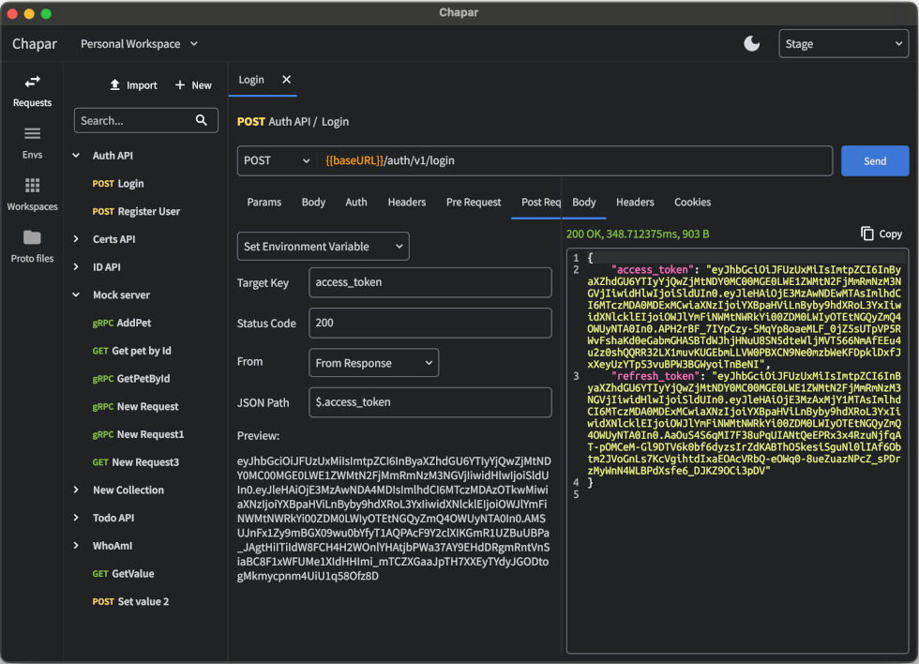Screen dimensions: 919x664
Task: Open the Proto files sidebar section
Action: 32,247
